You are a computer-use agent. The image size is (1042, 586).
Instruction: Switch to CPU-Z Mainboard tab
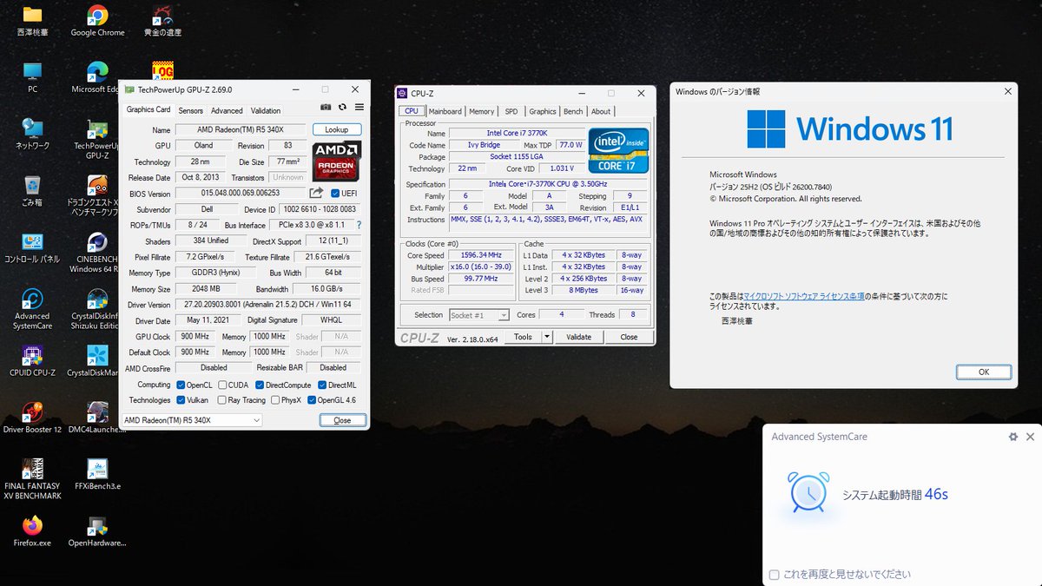(445, 111)
